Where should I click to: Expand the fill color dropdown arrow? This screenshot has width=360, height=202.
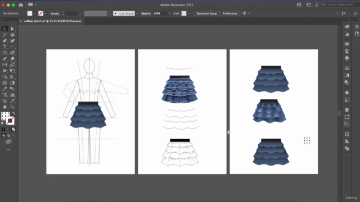tap(35, 13)
